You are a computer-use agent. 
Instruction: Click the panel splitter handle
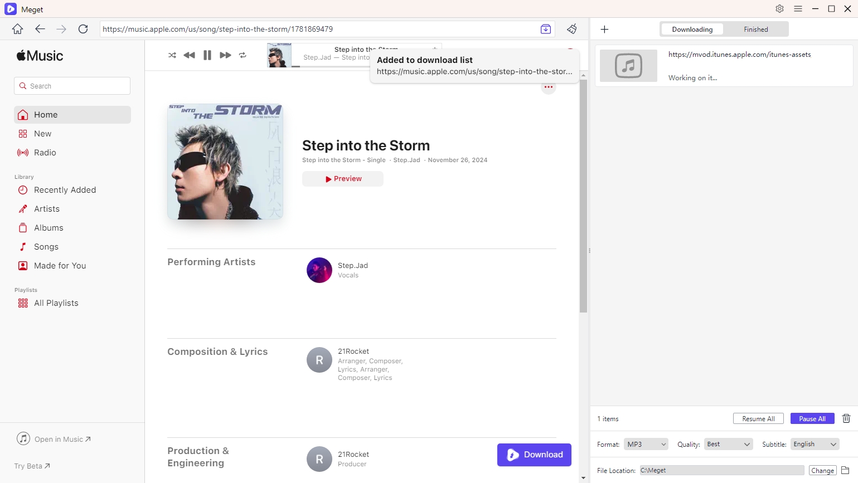click(589, 251)
